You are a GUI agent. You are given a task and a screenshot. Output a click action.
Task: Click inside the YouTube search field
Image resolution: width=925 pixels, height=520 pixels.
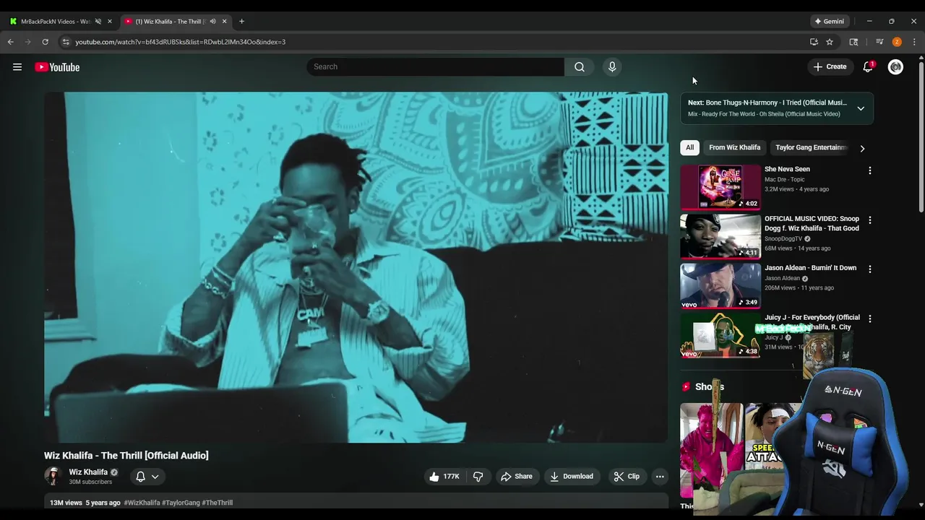[x=436, y=66]
